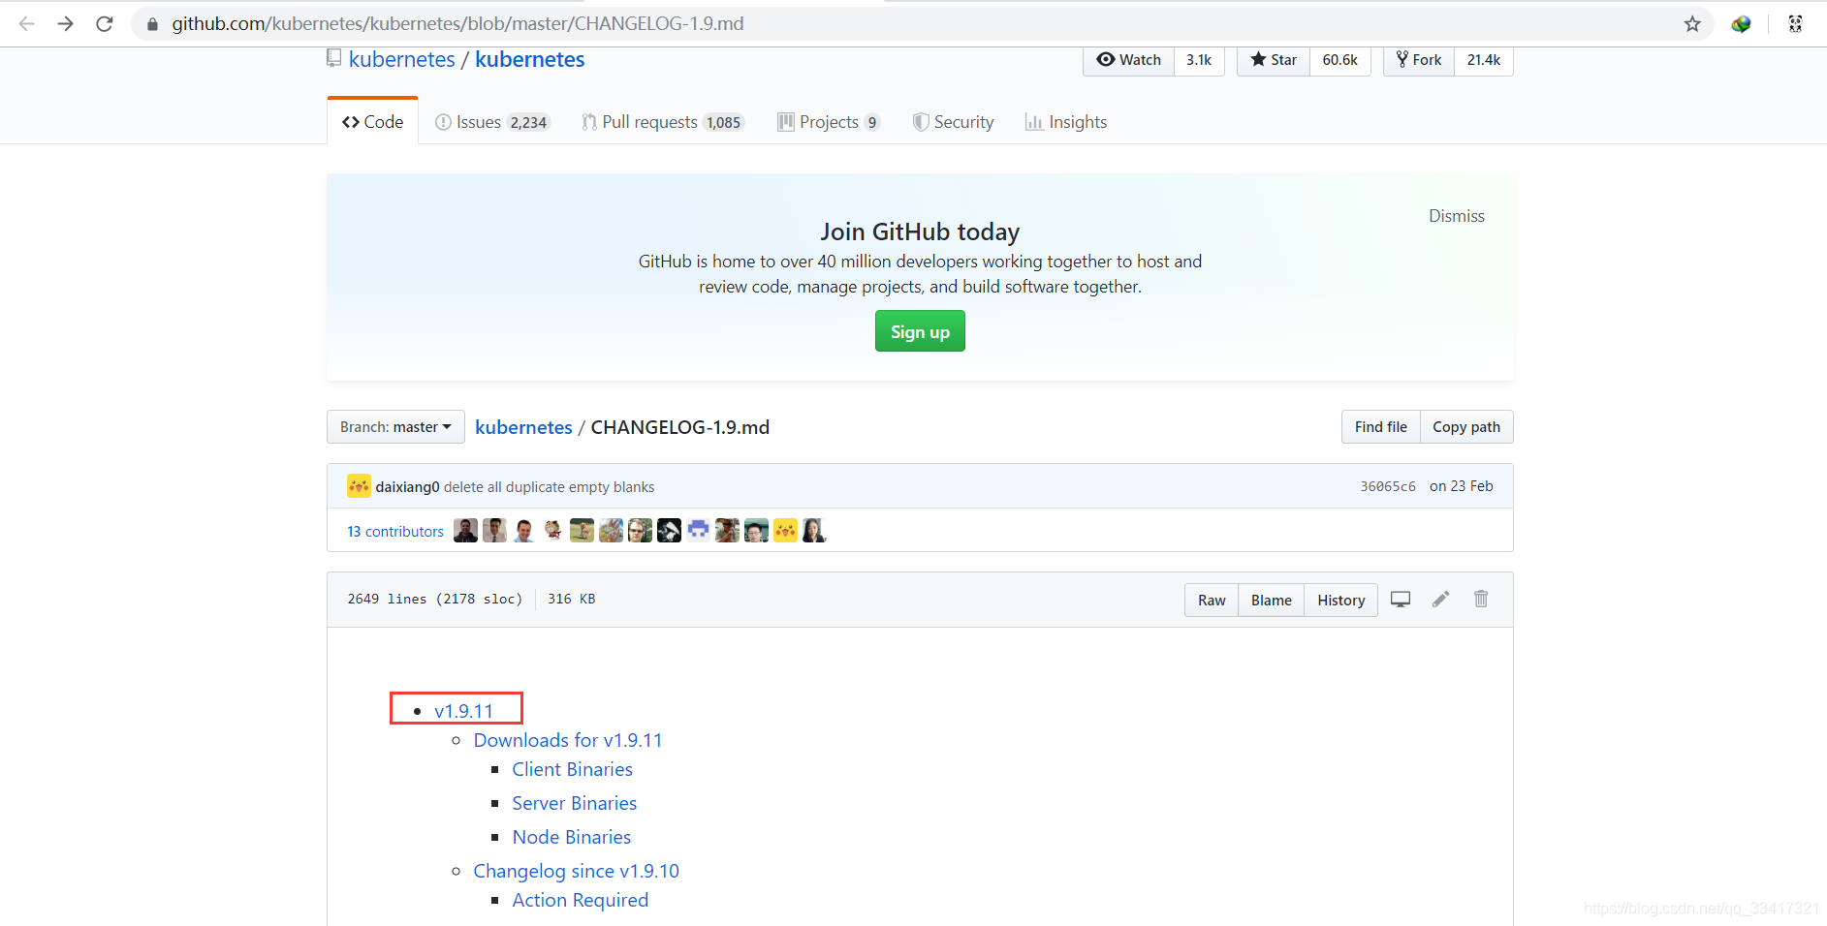Open the colorful browser extension icon
This screenshot has width=1827, height=926.
click(1741, 24)
